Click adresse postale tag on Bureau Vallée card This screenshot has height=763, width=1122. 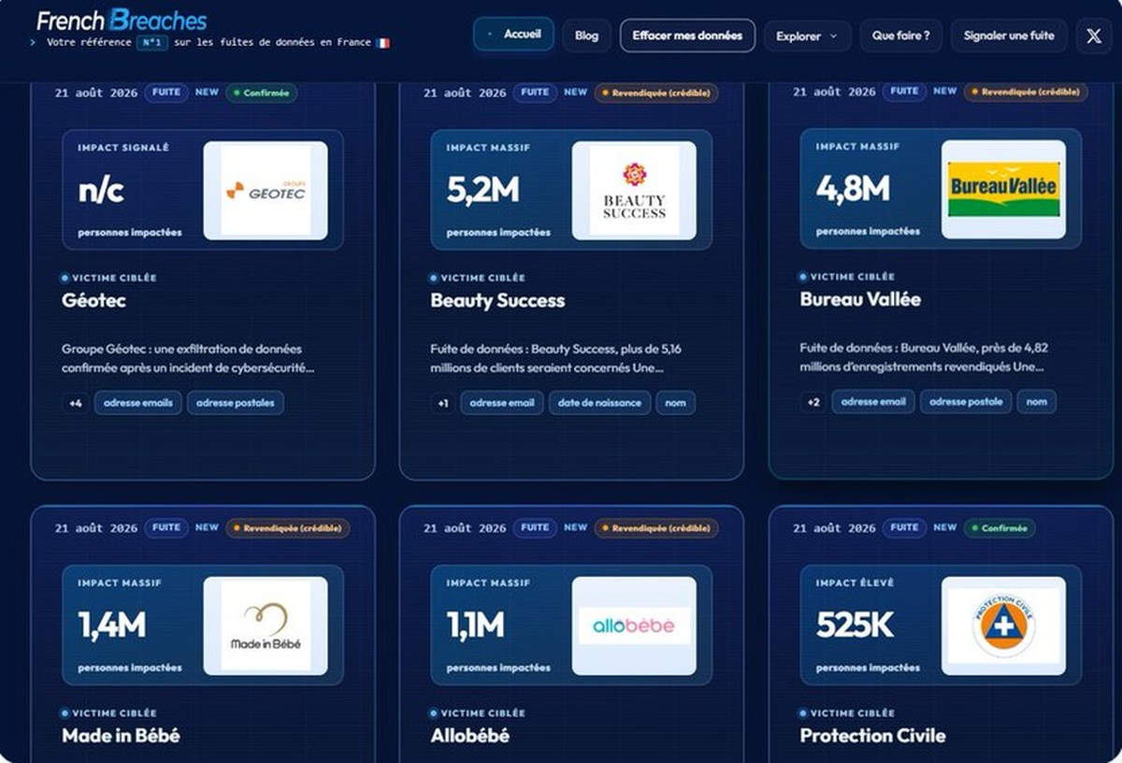click(x=966, y=402)
